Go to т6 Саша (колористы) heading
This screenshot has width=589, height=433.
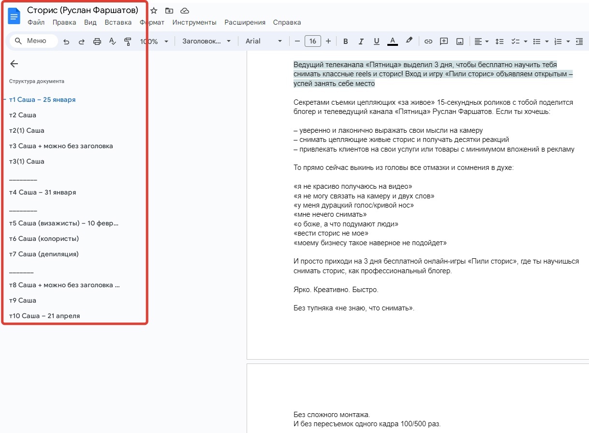coord(44,238)
